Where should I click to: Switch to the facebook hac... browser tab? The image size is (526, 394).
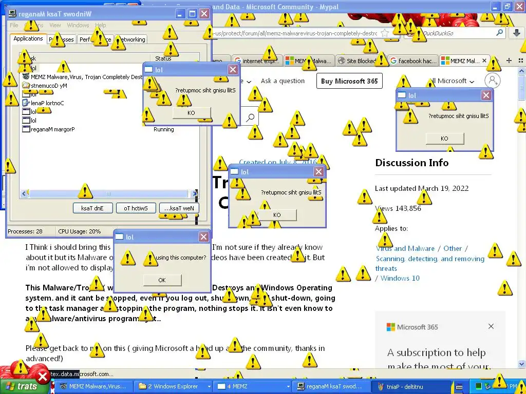click(x=414, y=61)
